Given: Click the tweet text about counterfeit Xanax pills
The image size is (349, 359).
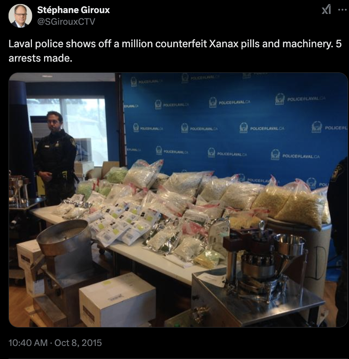Looking at the screenshot, I should pos(175,51).
